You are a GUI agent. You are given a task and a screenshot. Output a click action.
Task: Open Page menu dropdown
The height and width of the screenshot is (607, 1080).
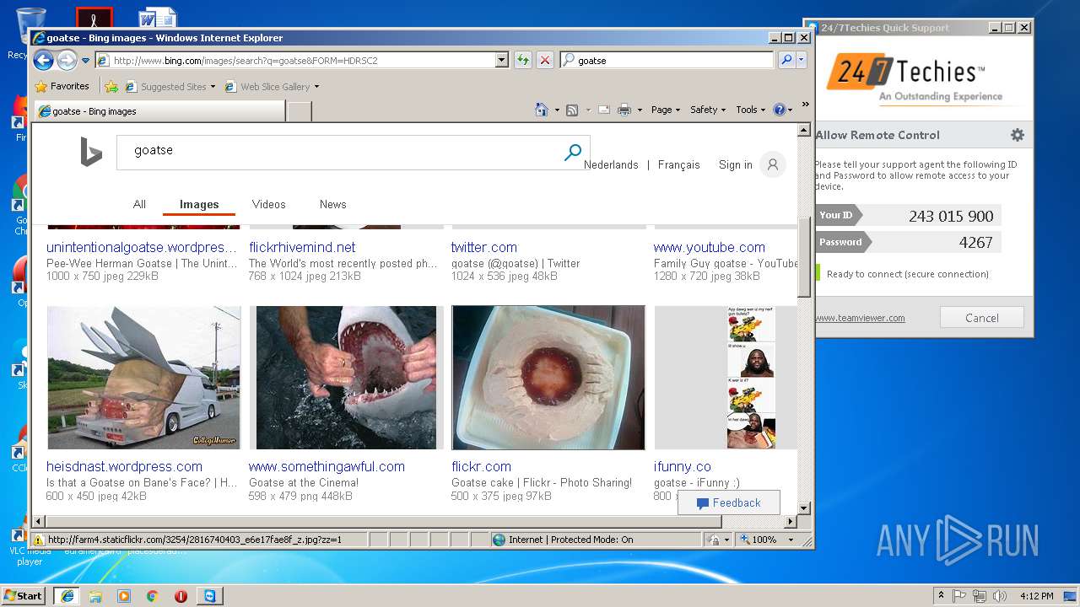pos(665,110)
